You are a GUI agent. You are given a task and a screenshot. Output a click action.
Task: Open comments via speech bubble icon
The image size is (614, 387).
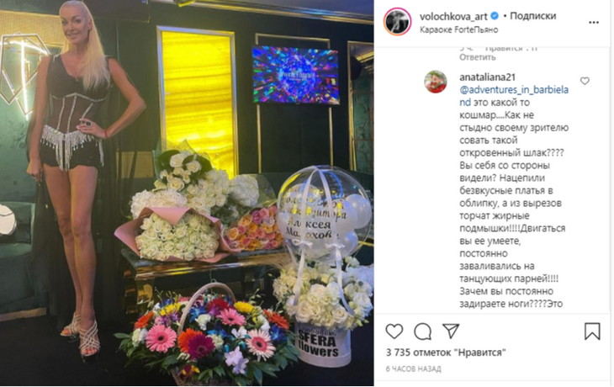pos(423,331)
